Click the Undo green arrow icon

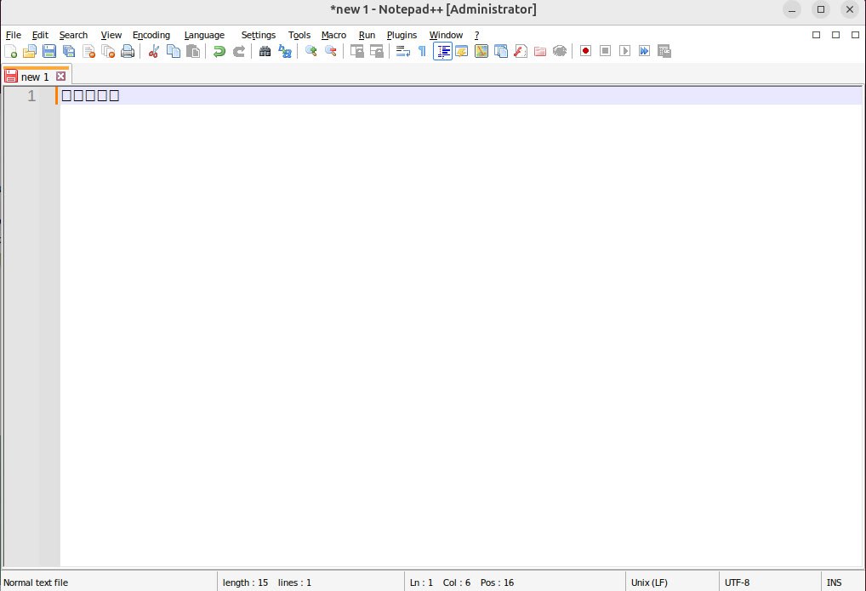point(219,51)
